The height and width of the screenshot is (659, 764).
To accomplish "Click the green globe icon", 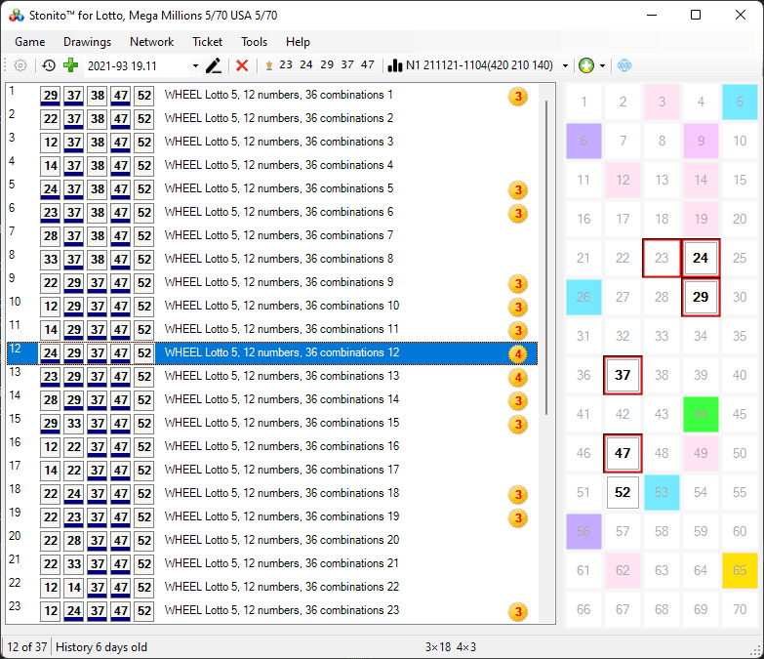I will pyautogui.click(x=585, y=65).
